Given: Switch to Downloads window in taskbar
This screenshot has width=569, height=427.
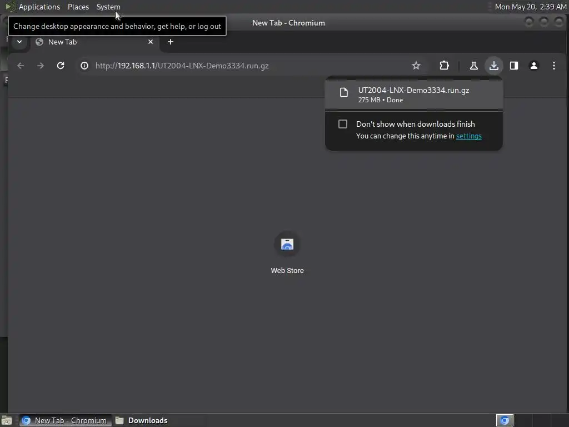Looking at the screenshot, I should (x=142, y=420).
